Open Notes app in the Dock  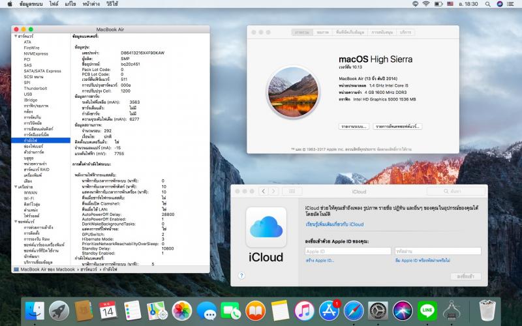click(280, 311)
